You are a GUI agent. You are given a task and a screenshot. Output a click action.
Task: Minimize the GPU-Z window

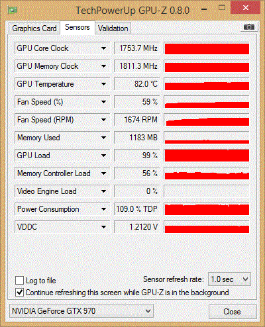pos(204,9)
